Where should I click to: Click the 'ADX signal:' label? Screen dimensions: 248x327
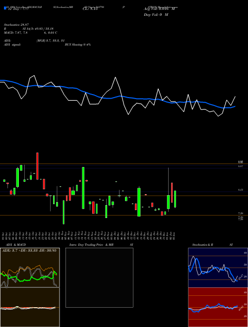[12, 45]
